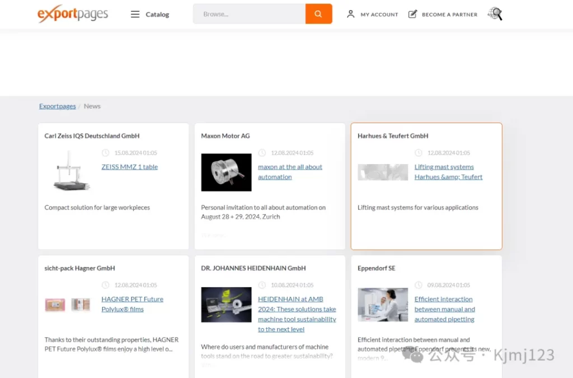This screenshot has width=573, height=378.
Task: Open BECOME A PARTNER link
Action: [449, 15]
